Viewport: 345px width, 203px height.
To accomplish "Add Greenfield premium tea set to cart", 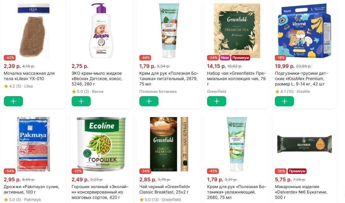I will 217,101.
